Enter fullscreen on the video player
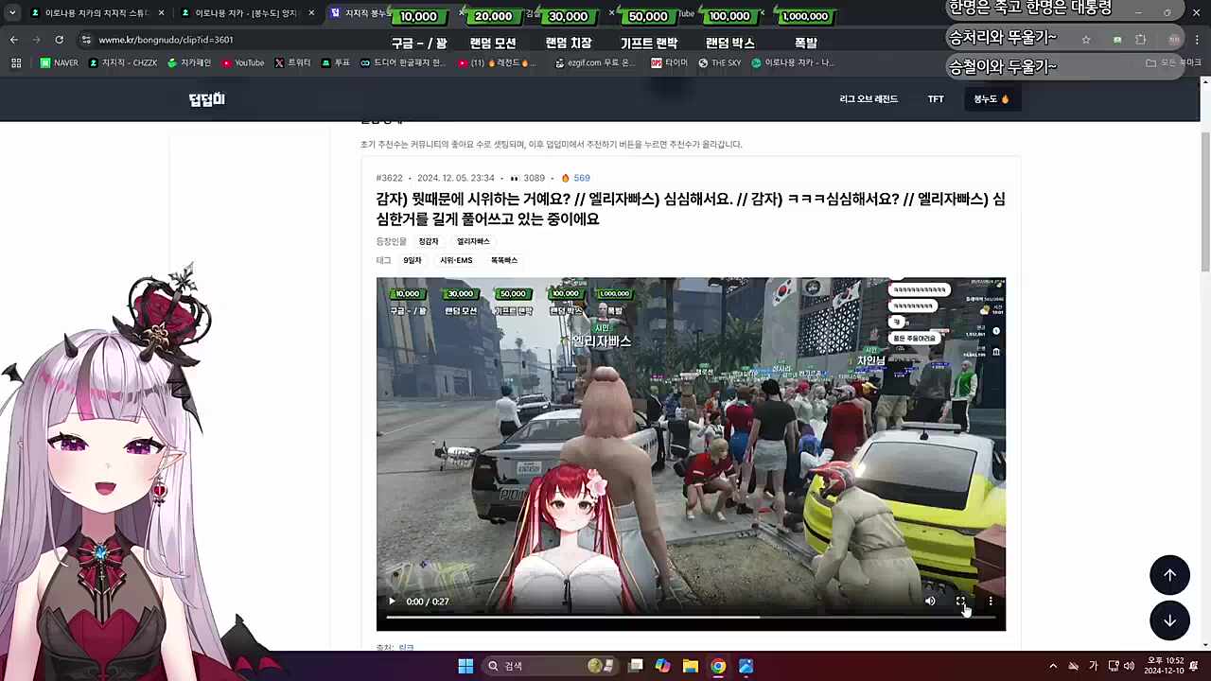Viewport: 1211px width, 681px height. tap(960, 602)
